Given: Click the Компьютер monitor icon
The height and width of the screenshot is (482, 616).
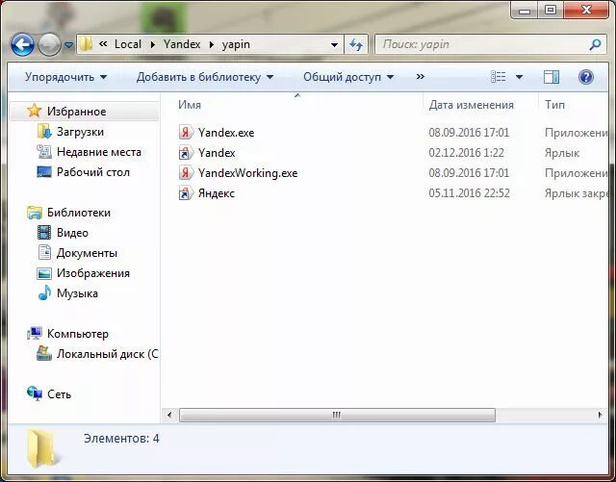Looking at the screenshot, I should pos(35,334).
